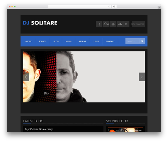Open the Links menu item
168x142 pixels.
click(x=96, y=41)
